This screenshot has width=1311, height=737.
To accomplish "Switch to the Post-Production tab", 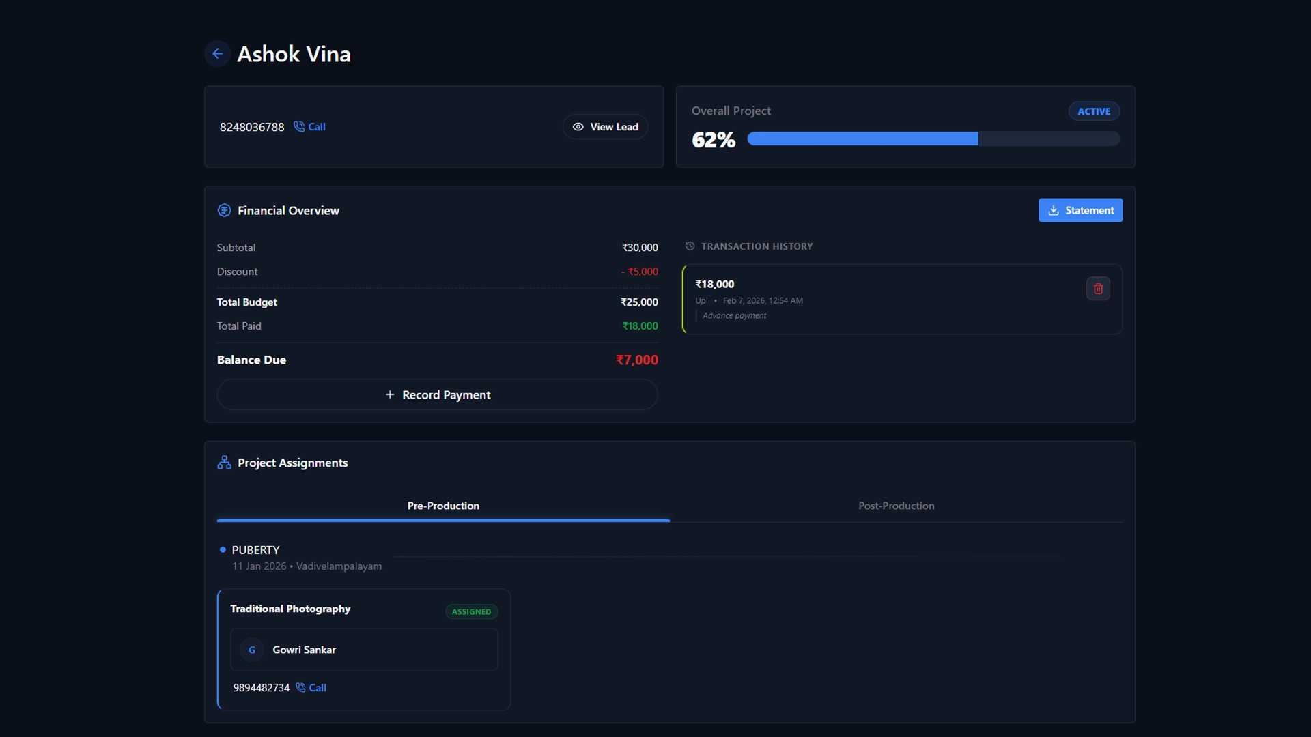I will pos(896,506).
